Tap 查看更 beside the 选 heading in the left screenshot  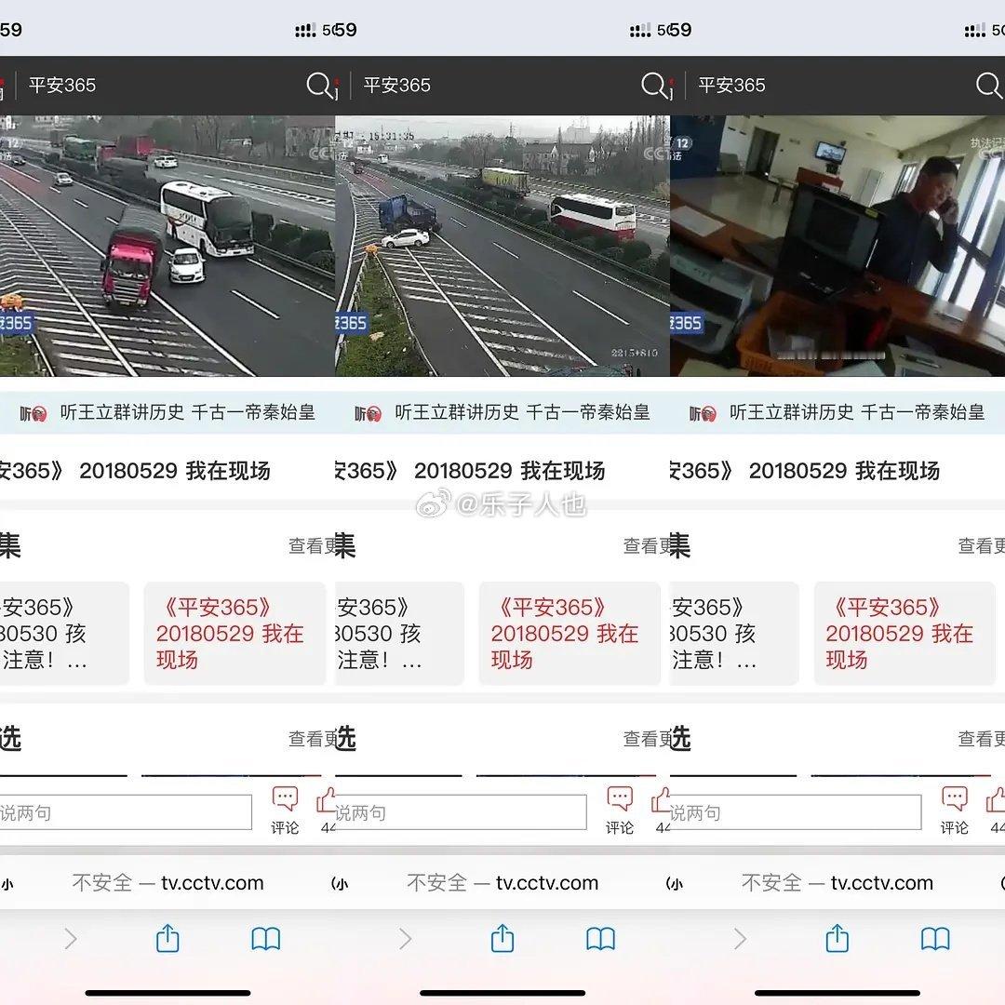click(312, 739)
